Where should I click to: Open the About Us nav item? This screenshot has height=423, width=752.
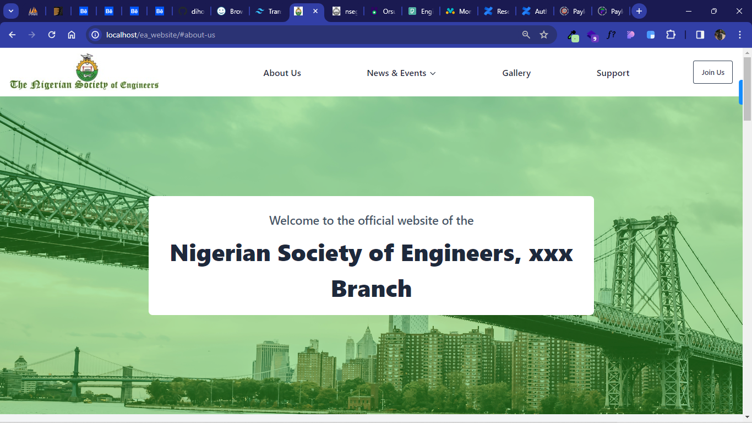point(282,73)
